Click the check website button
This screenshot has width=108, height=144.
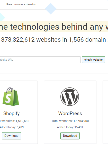pyautogui.click(x=93, y=60)
